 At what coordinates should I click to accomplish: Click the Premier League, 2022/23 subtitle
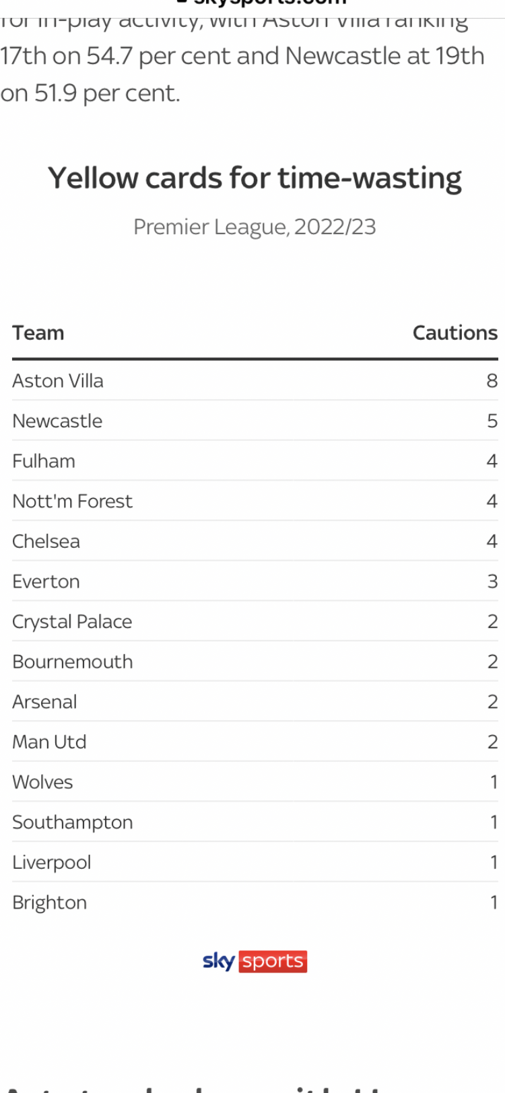pos(255,227)
